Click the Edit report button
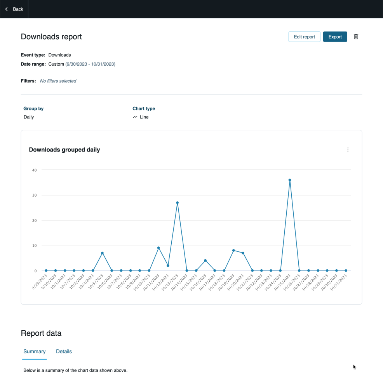Screen dimensions: 383x380 point(304,37)
